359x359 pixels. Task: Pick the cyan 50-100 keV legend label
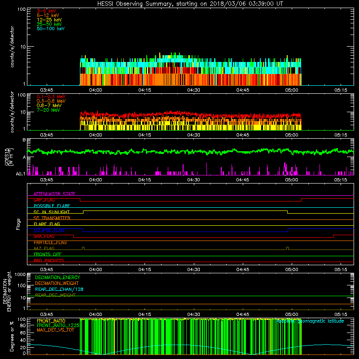click(51, 29)
